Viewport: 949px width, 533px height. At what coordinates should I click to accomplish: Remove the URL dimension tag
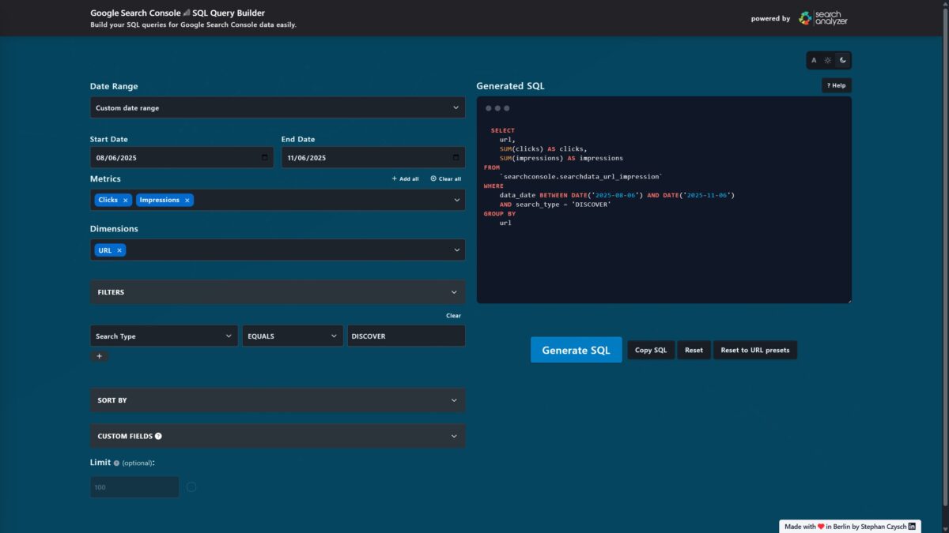(x=119, y=250)
